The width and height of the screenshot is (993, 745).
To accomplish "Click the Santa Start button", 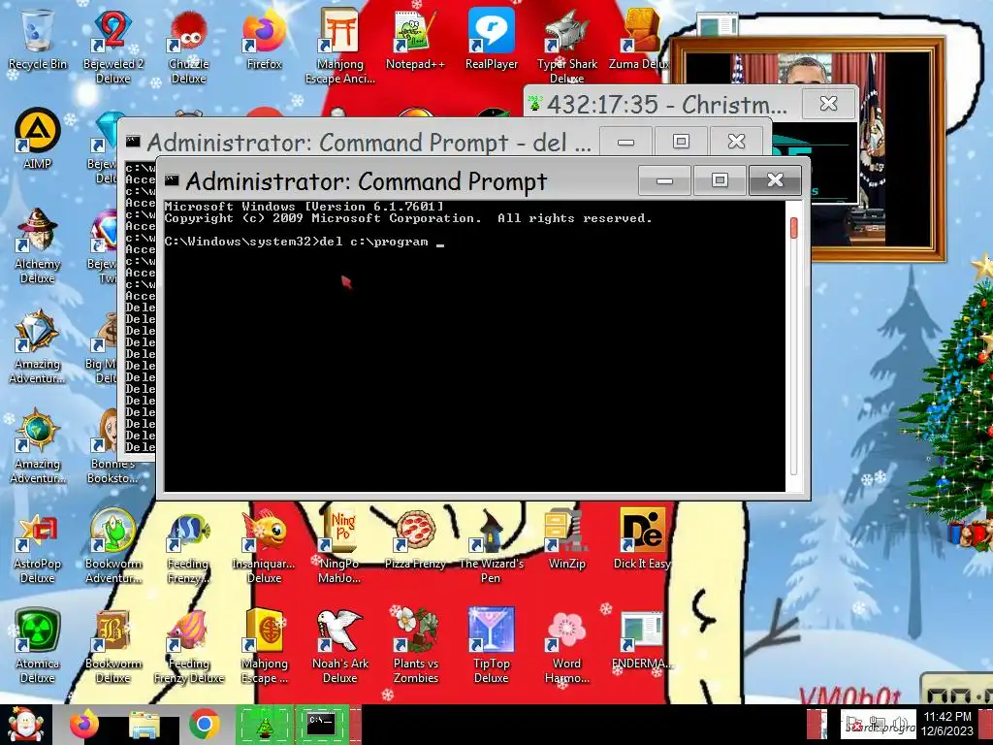I will 25,725.
